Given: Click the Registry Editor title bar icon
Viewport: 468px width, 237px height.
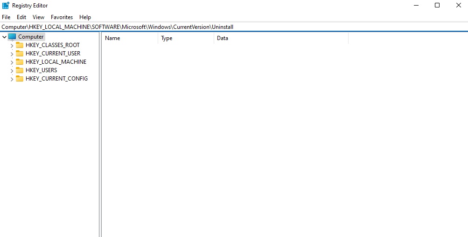Looking at the screenshot, I should (6, 6).
